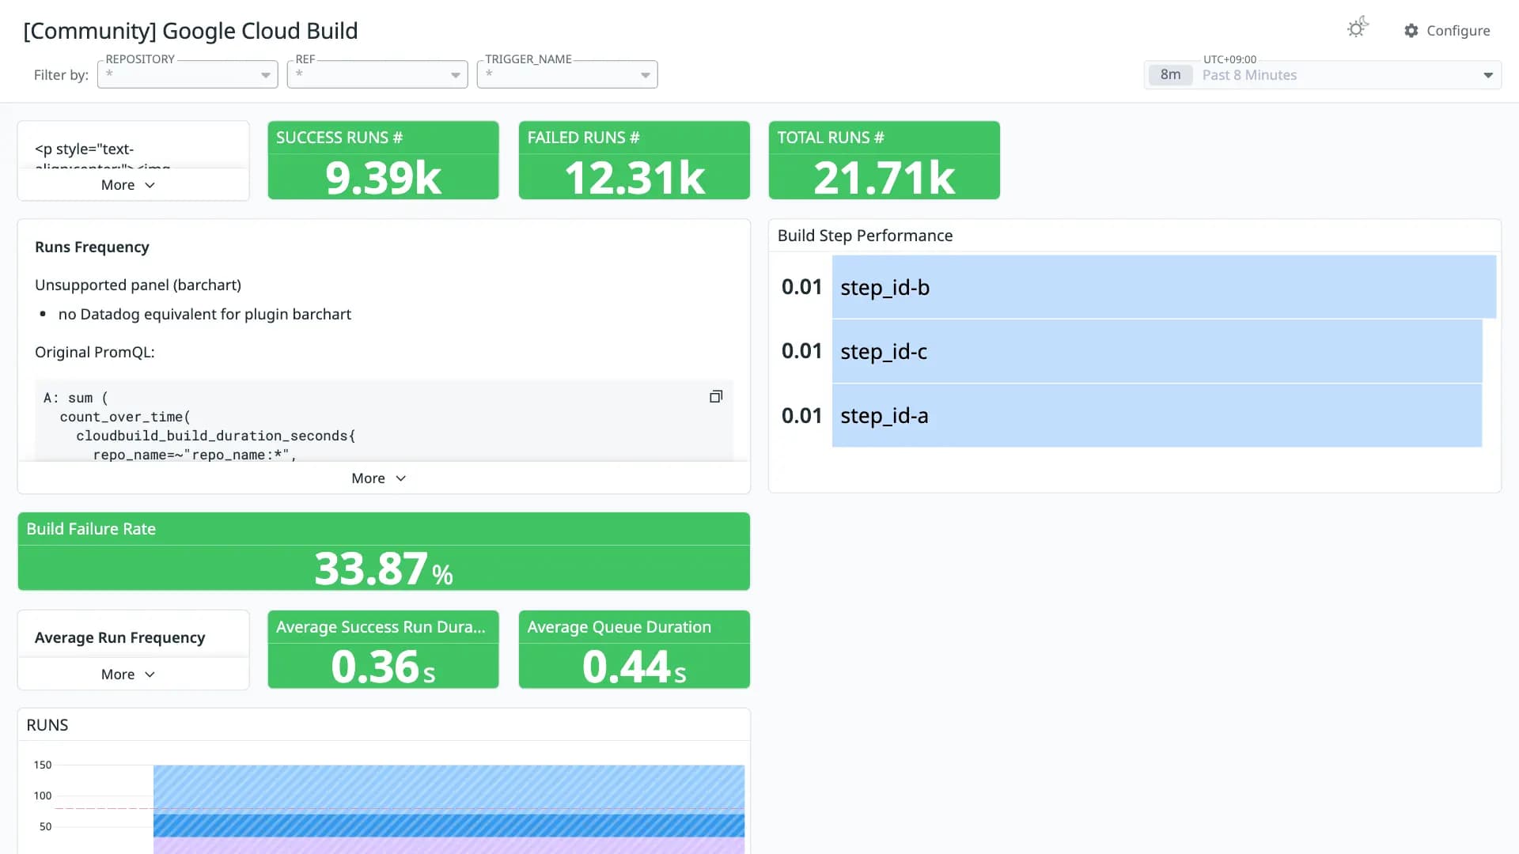Click the Configure gear icon
The height and width of the screenshot is (854, 1519).
tap(1411, 31)
